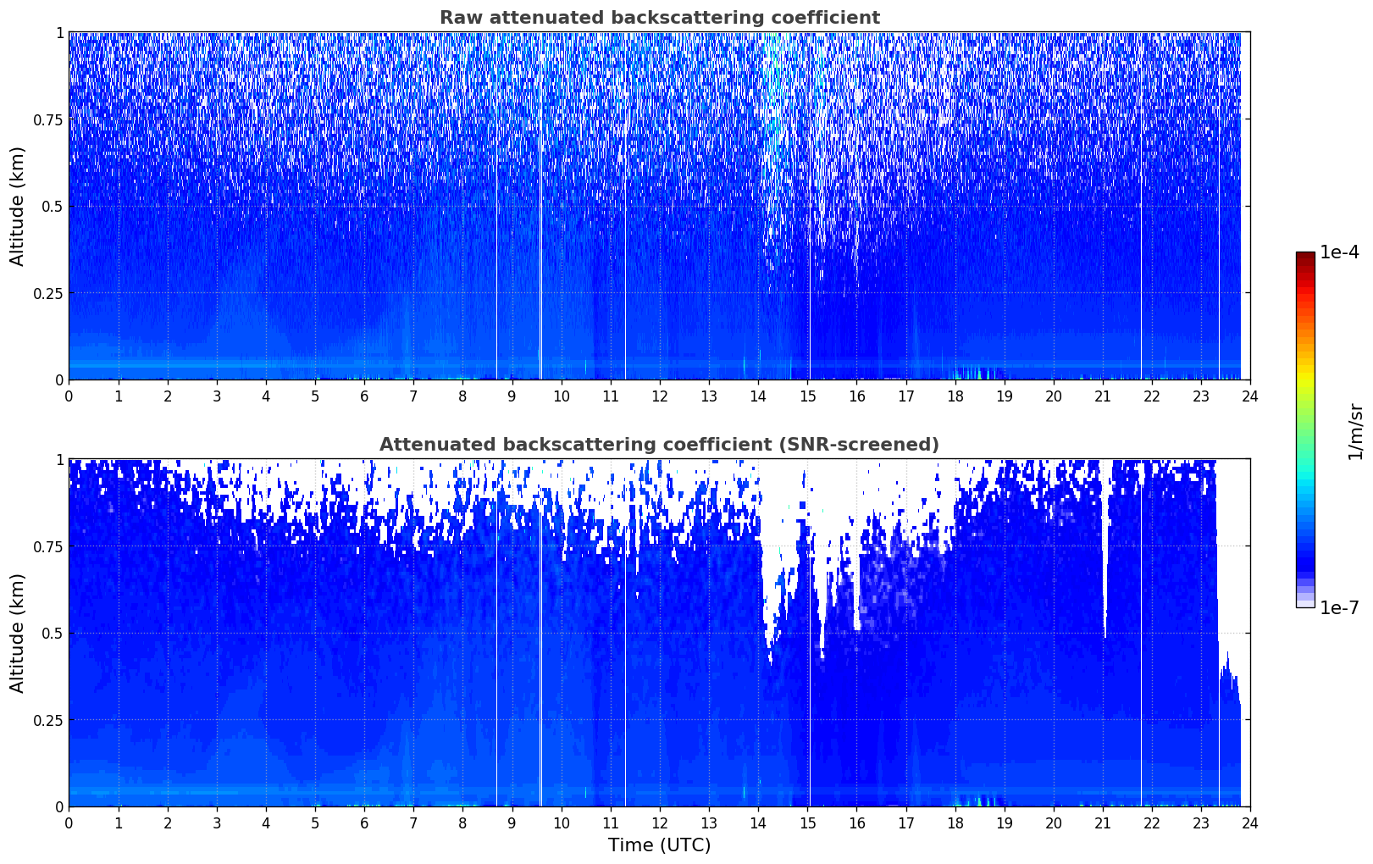Click the '0.5' altitude tick on top plot
The width and height of the screenshot is (1373, 864).
52,207
